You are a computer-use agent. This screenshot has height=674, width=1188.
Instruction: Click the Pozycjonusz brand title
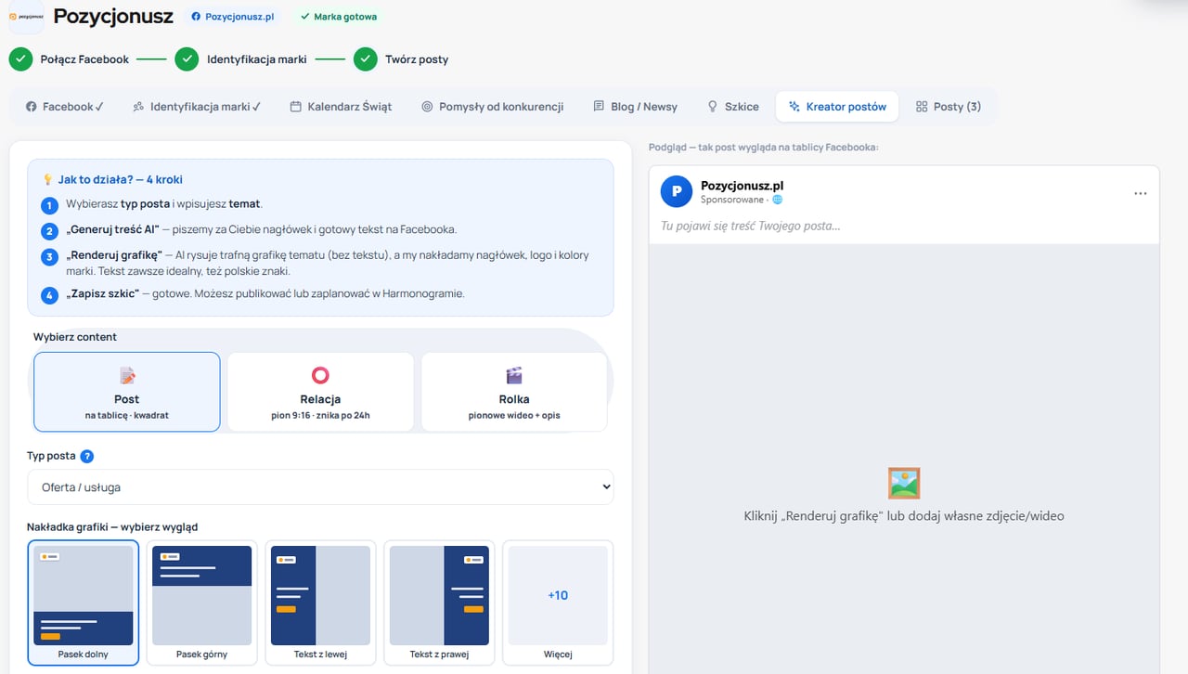pos(114,16)
